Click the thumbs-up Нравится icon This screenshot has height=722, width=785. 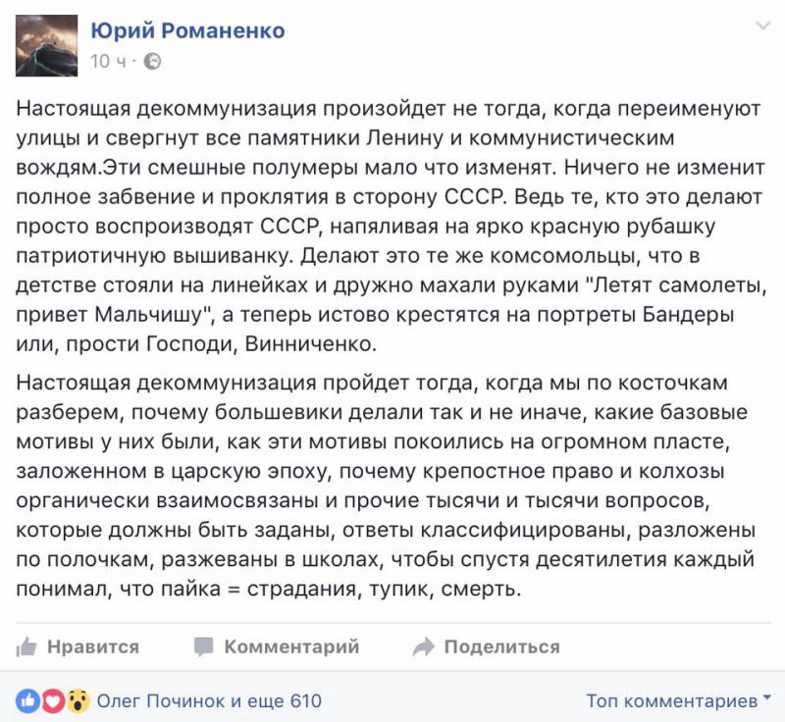click(26, 646)
